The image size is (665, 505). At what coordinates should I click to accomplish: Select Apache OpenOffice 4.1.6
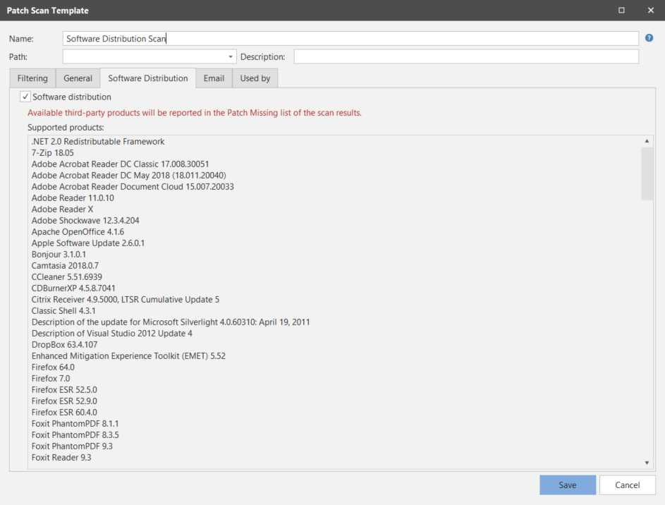tap(78, 231)
